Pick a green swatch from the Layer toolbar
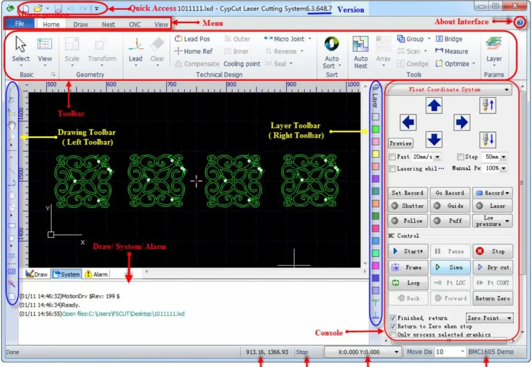This screenshot has height=367, width=532. pyautogui.click(x=375, y=128)
